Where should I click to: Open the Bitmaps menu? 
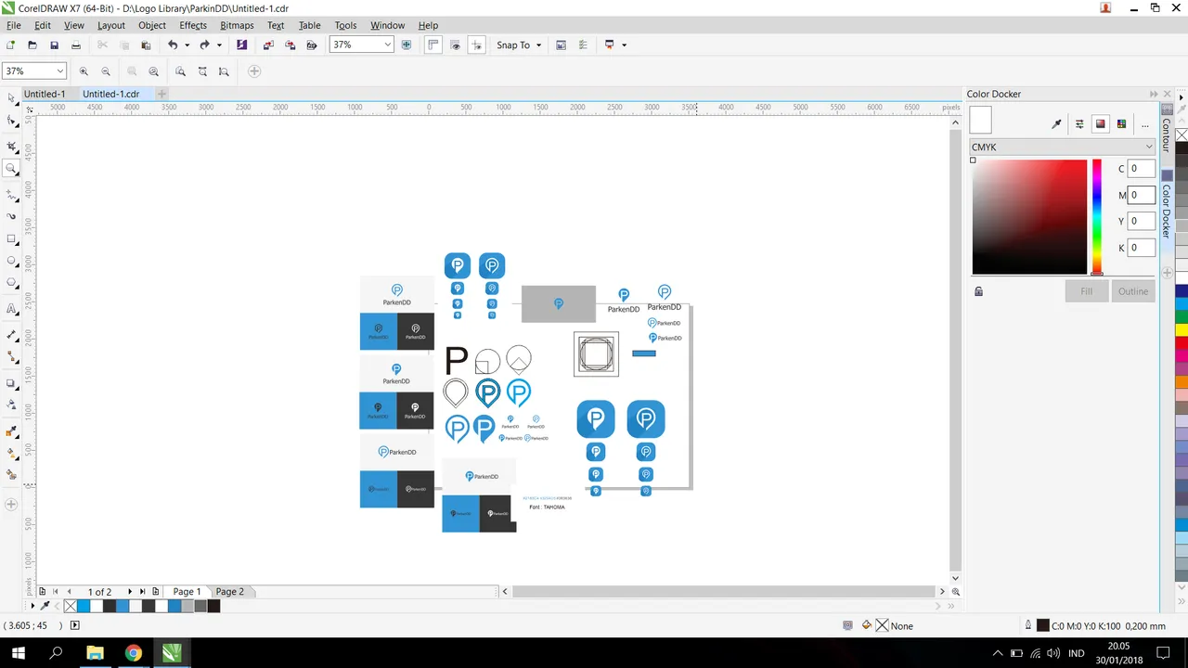[237, 25]
